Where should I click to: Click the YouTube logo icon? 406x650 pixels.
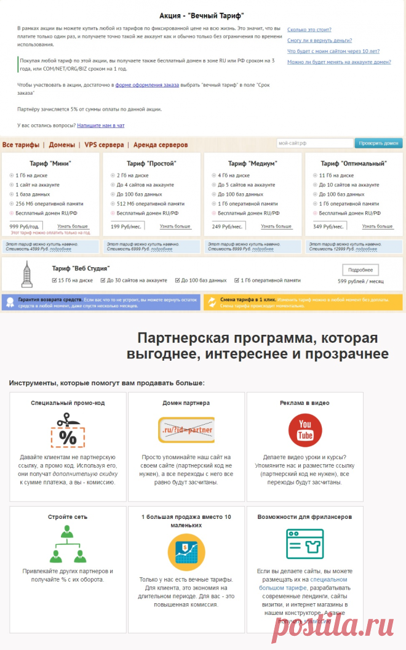click(x=305, y=430)
